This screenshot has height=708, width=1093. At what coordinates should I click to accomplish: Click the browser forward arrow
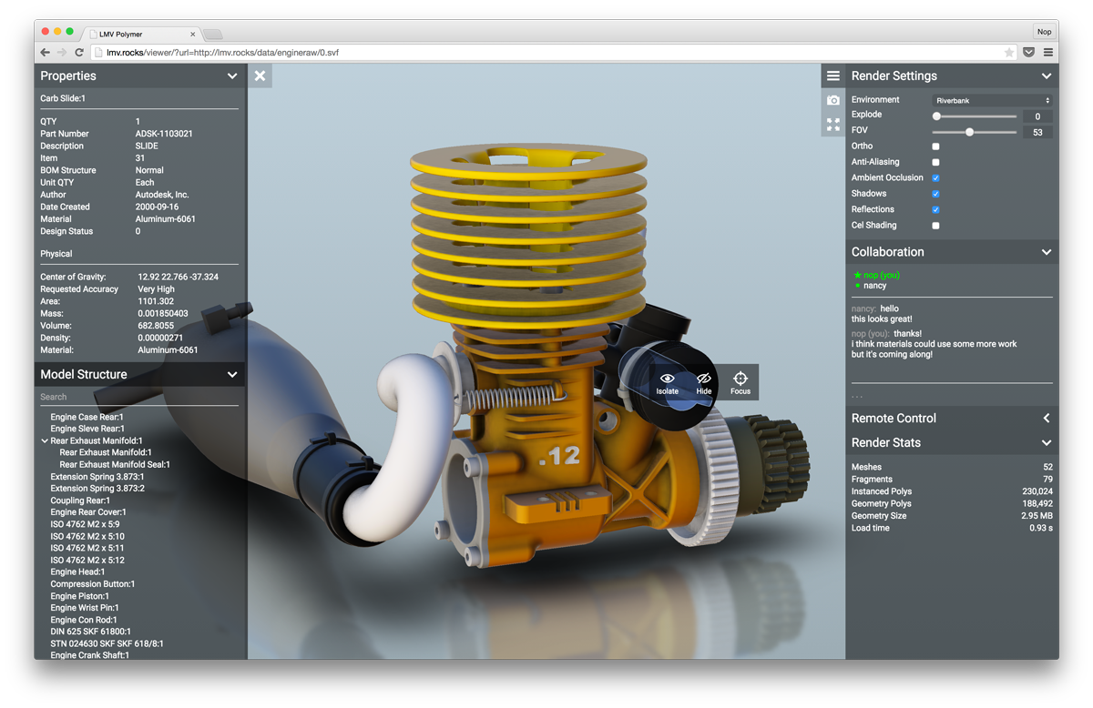(62, 53)
